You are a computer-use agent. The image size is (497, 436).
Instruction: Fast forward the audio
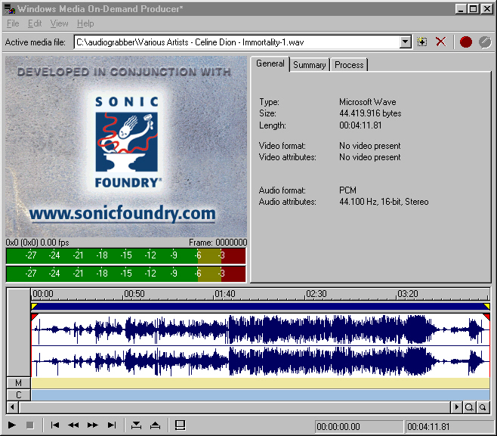[93, 425]
